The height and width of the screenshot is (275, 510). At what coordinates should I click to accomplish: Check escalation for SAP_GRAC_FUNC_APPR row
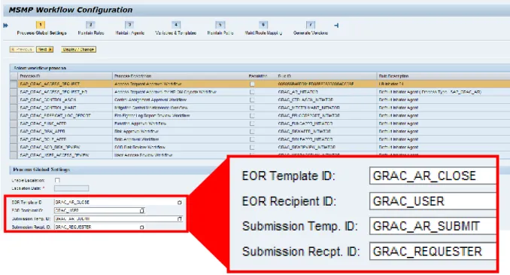click(x=252, y=124)
